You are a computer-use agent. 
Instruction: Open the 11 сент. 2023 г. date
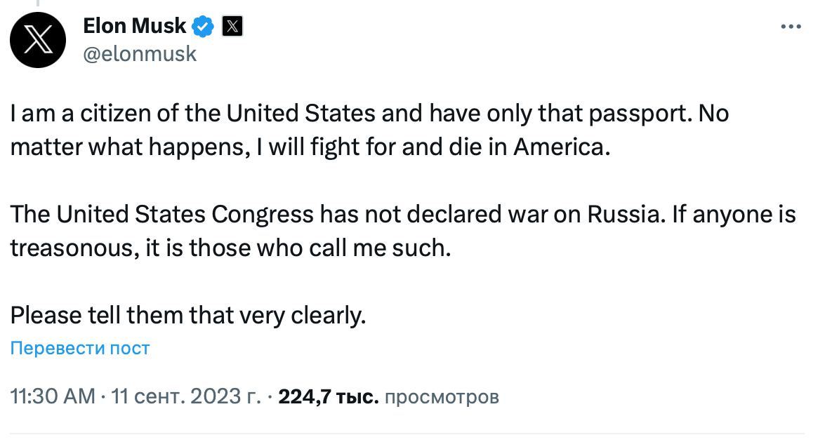185,396
